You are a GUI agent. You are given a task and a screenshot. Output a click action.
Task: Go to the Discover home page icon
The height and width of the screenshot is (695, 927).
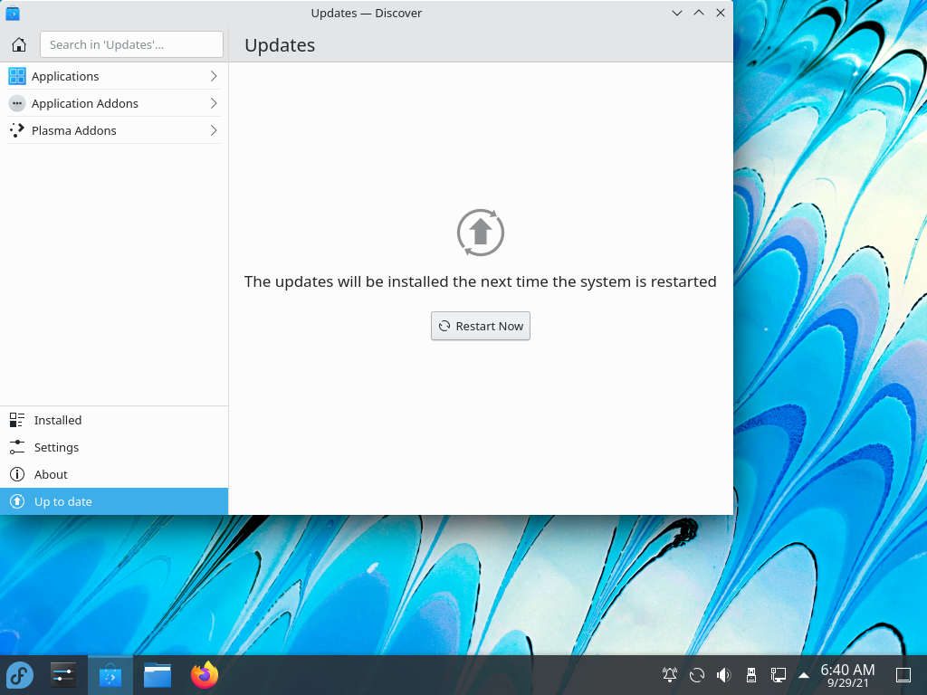point(19,45)
